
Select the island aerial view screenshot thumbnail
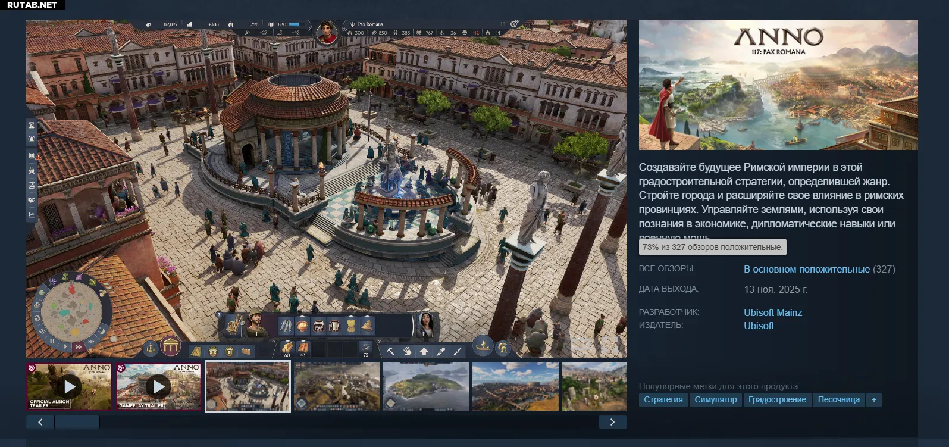point(426,386)
